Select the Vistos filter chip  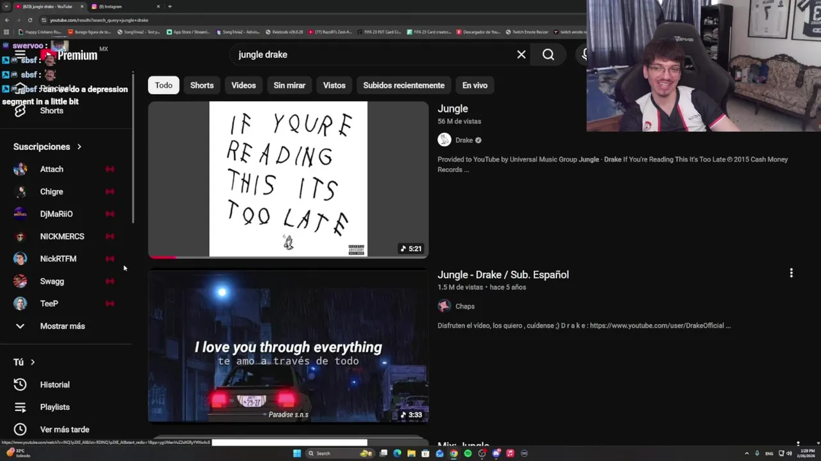click(334, 85)
